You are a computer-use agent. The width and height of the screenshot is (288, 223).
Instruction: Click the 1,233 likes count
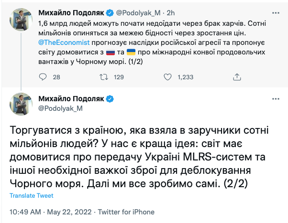coord(185,77)
